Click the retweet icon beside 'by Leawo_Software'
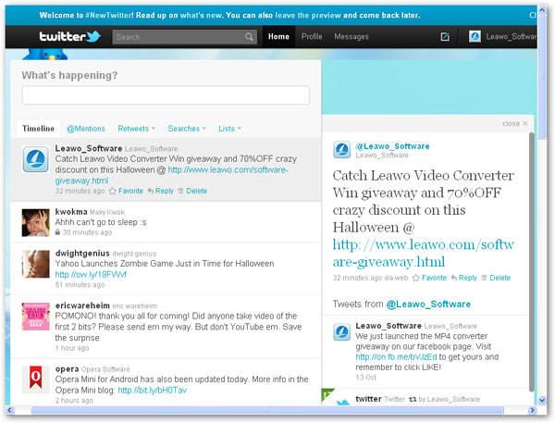The height and width of the screenshot is (423, 555). pyautogui.click(x=413, y=399)
